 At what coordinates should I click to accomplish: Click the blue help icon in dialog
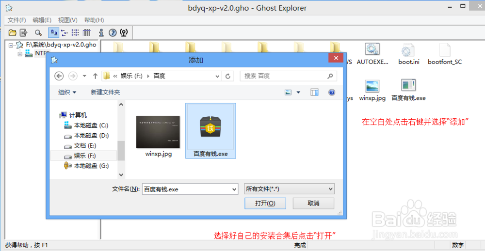coord(332,92)
